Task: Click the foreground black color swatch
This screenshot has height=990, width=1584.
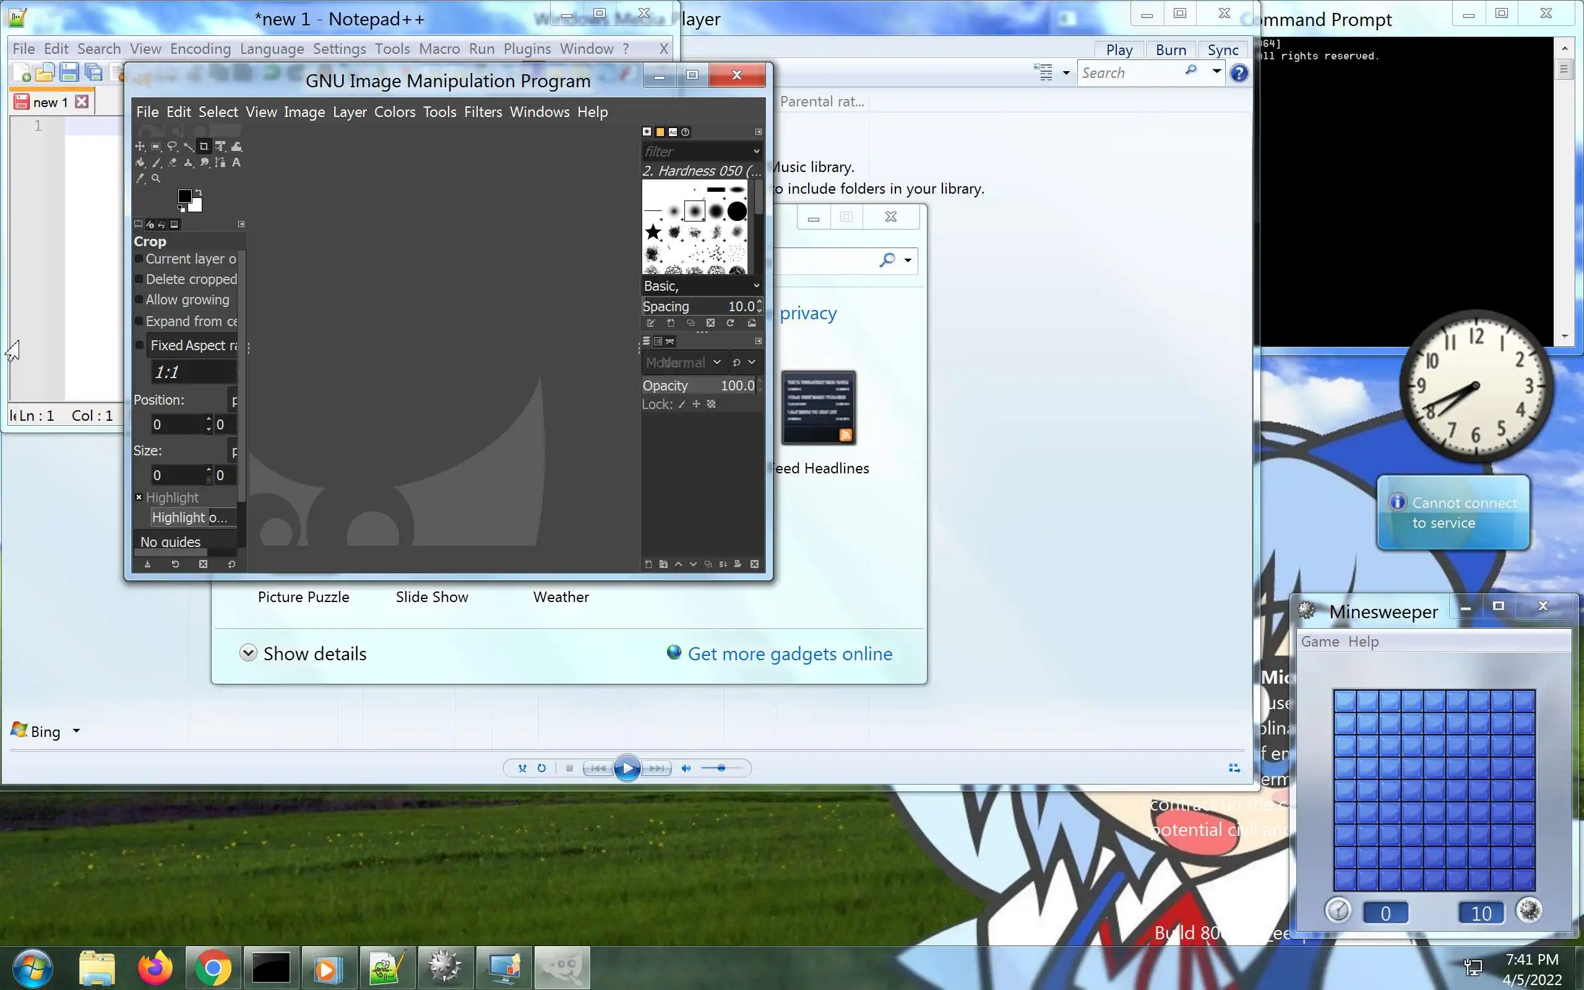Action: [x=184, y=196]
